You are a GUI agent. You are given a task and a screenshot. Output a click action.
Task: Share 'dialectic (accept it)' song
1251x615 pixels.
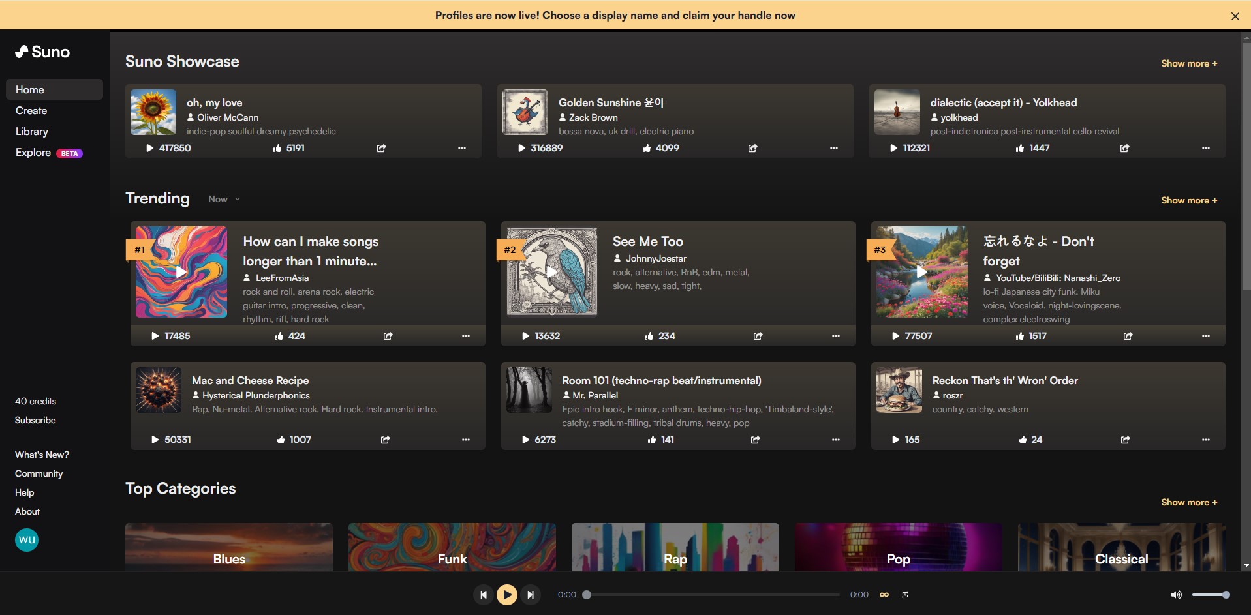(x=1125, y=148)
